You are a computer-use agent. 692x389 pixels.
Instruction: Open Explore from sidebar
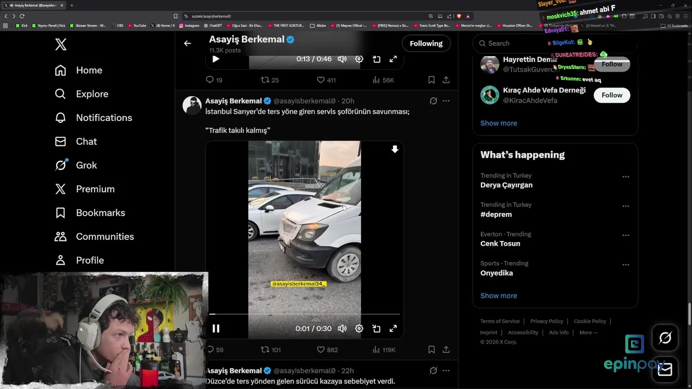(x=82, y=94)
